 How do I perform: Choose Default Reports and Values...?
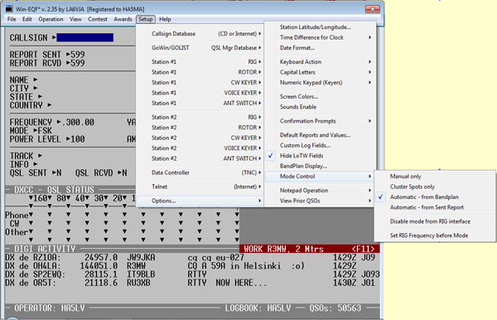click(320, 135)
